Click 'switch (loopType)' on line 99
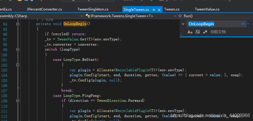This screenshot has width=253, height=121. point(62,49)
